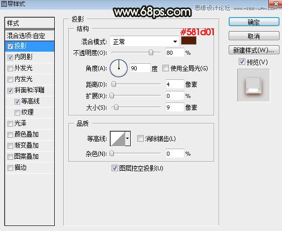Image resolution: width=282 pixels, height=231 pixels.
Task: Select the 投影 drop shadow entry
Action: [x=30, y=46]
